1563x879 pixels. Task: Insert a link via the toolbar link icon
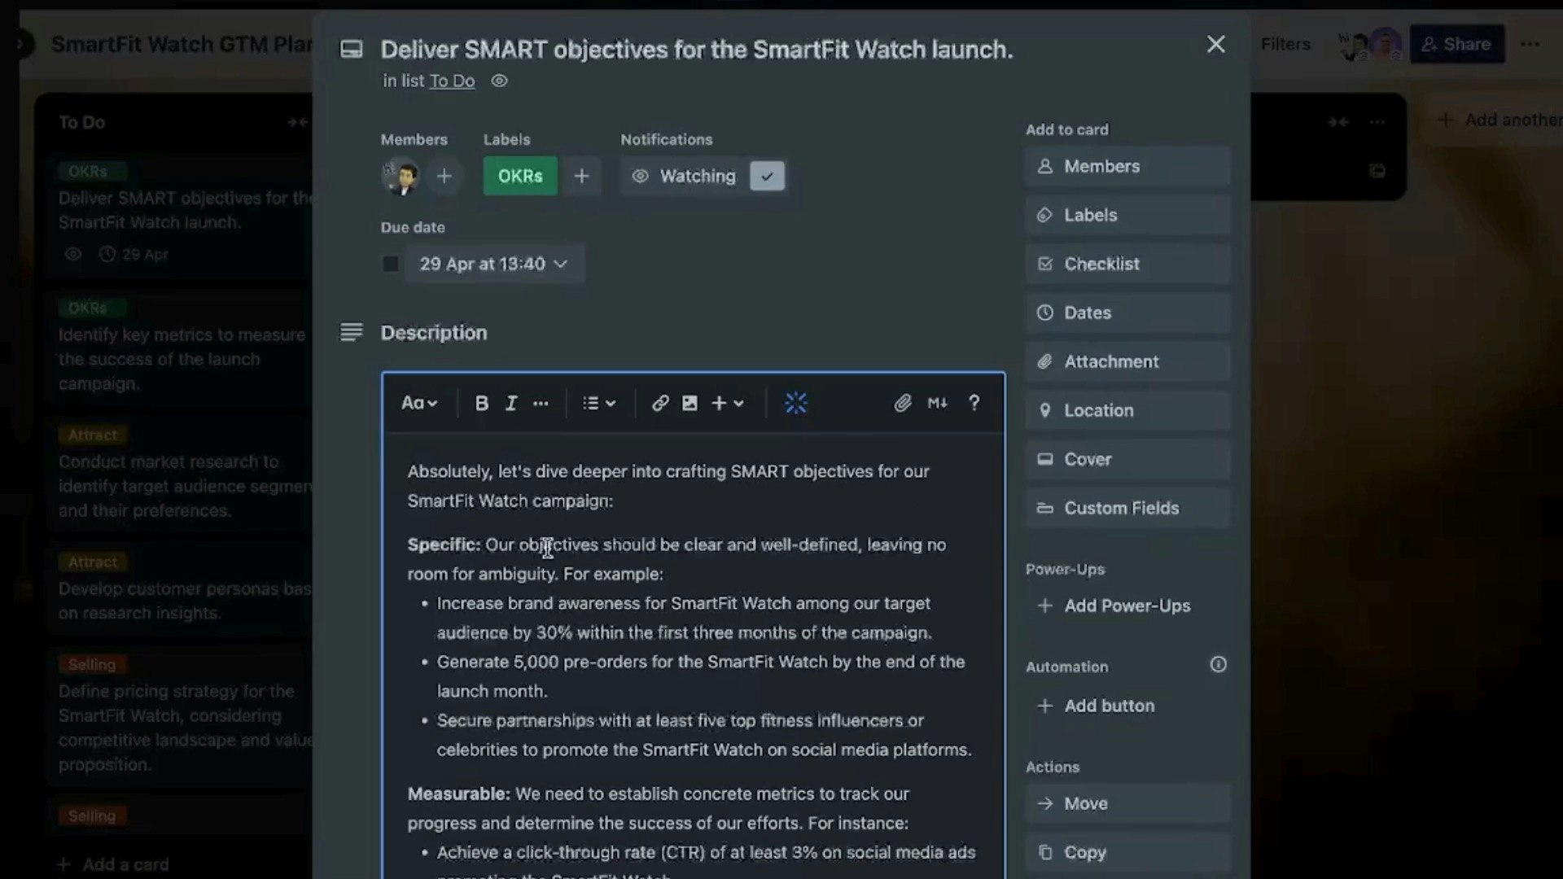coord(660,403)
